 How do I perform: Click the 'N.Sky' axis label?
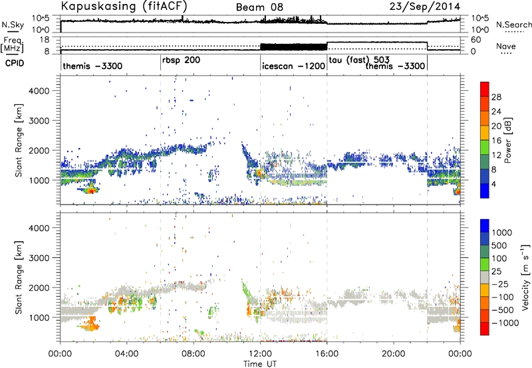point(13,25)
